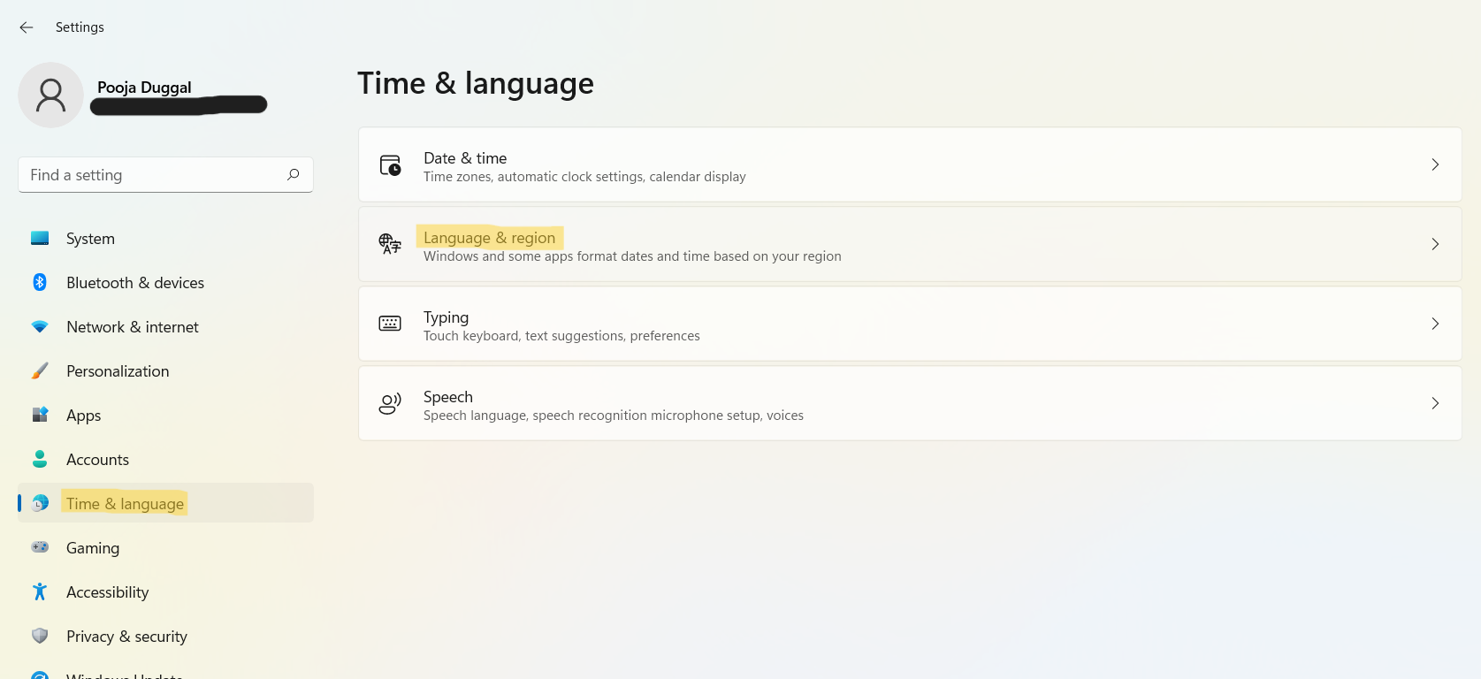Click the Bluetooth icon in sidebar
The height and width of the screenshot is (679, 1481).
[x=40, y=282]
